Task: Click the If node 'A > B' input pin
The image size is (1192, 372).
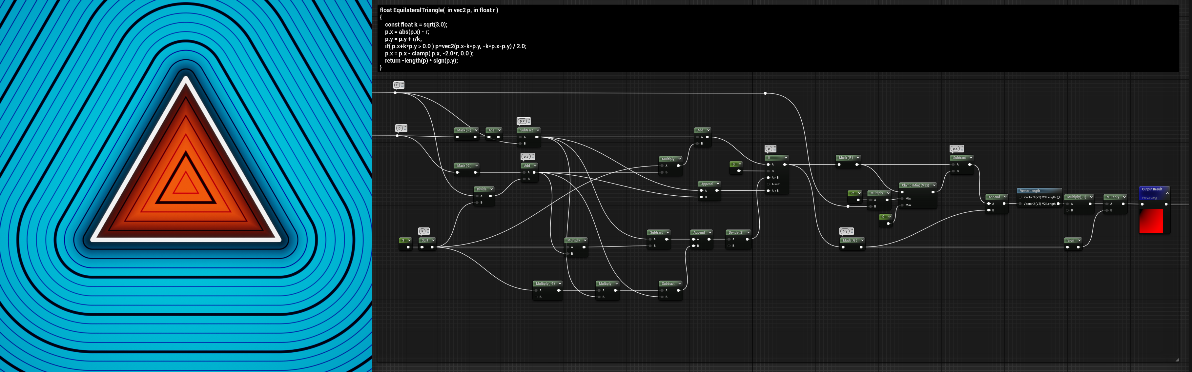Action: point(769,177)
